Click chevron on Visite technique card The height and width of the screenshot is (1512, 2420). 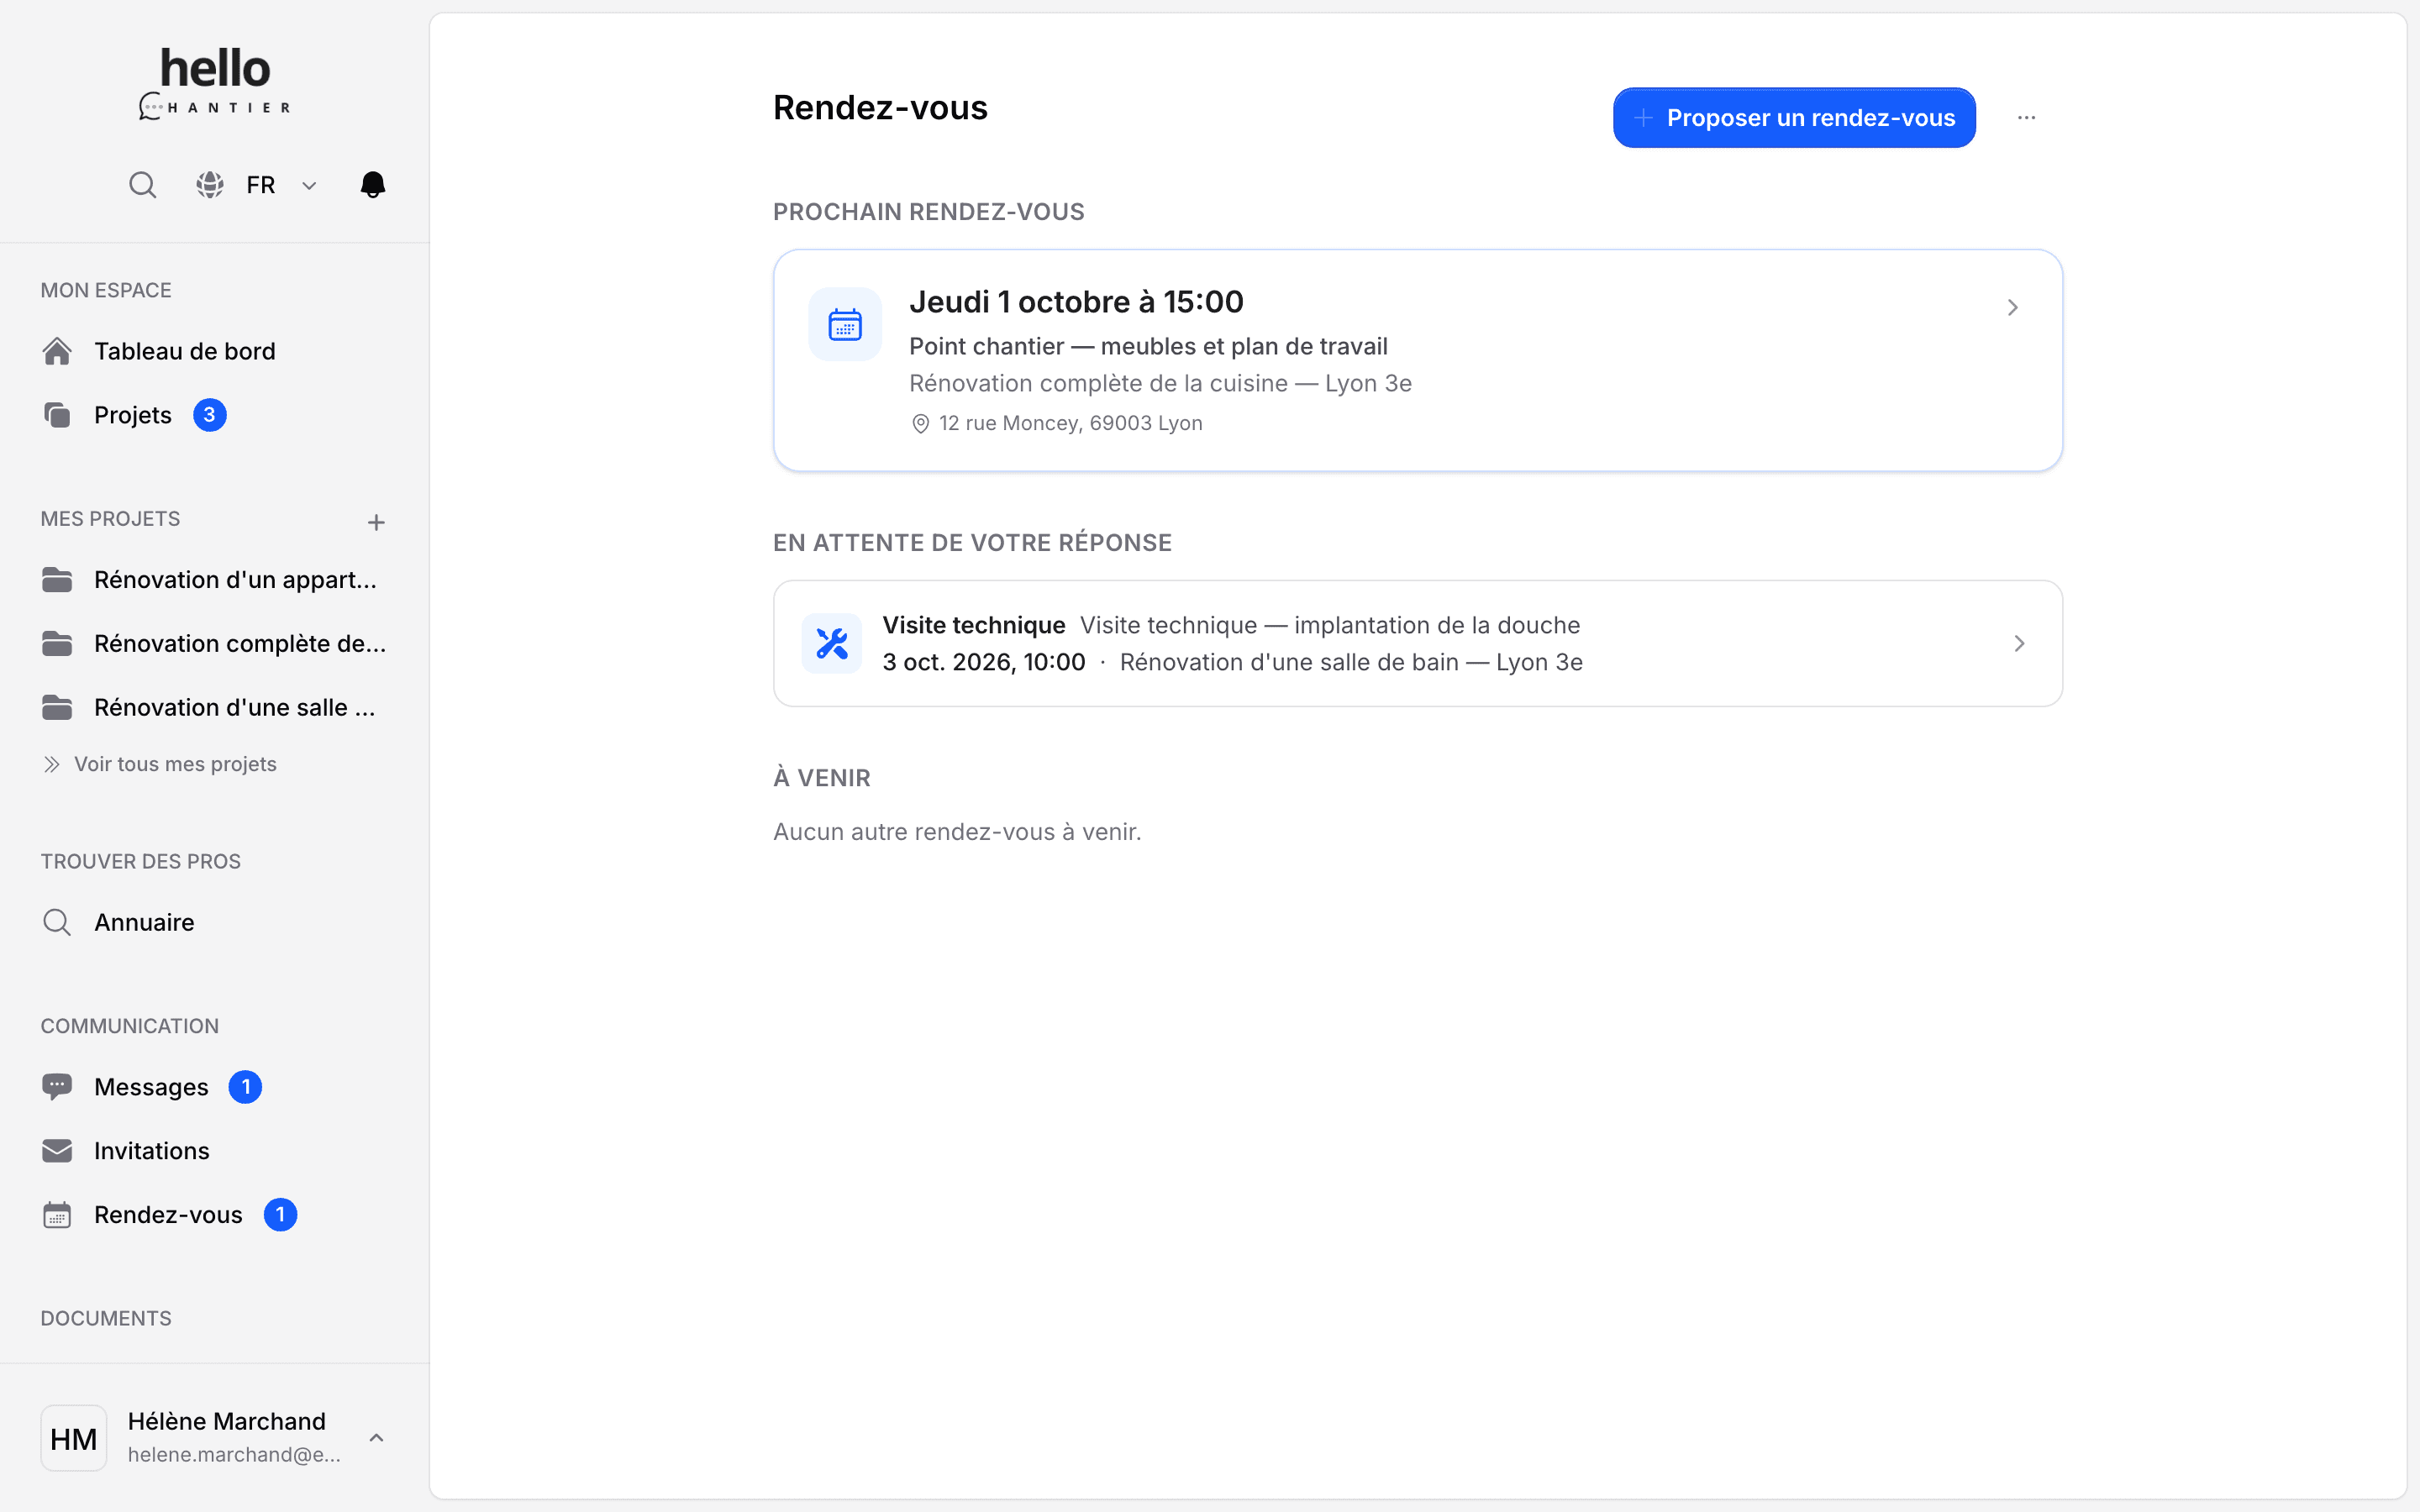(2019, 644)
